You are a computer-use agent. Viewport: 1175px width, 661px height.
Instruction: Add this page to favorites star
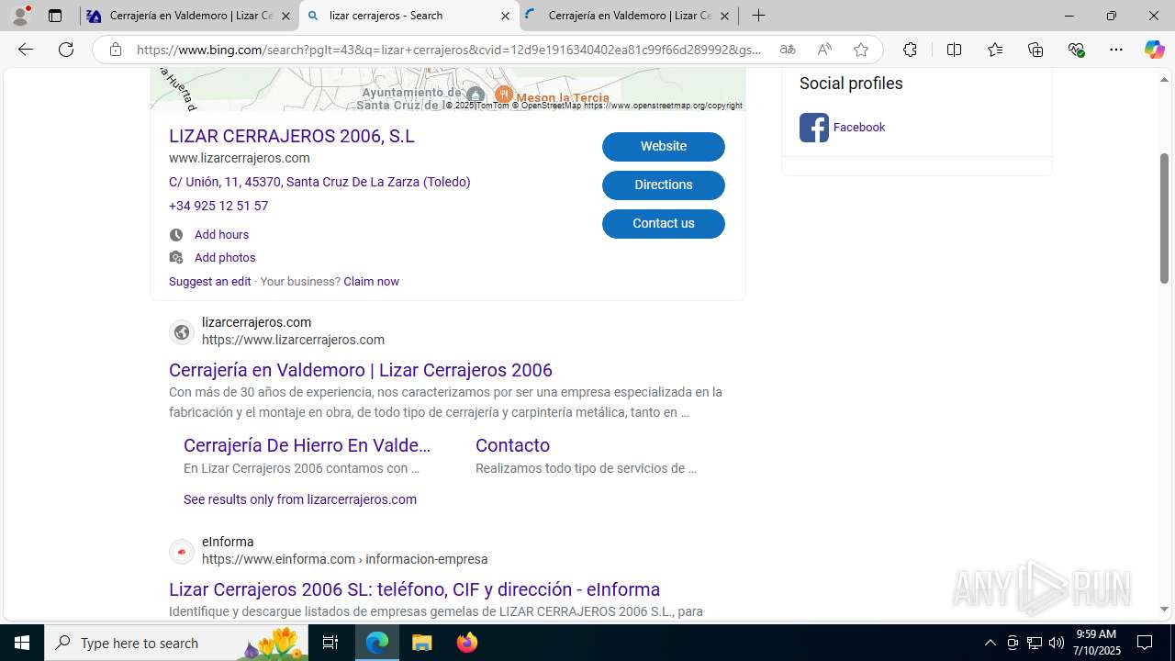point(861,50)
